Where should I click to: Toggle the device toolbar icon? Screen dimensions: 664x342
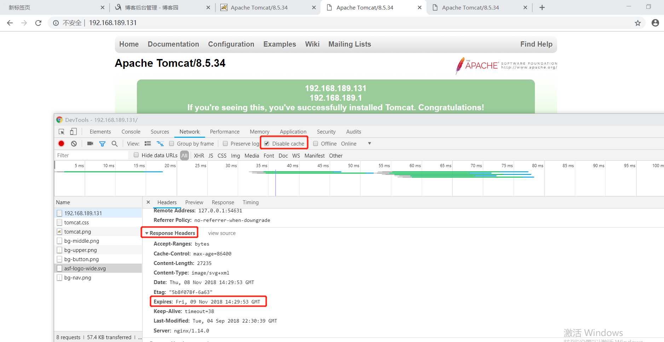73,132
